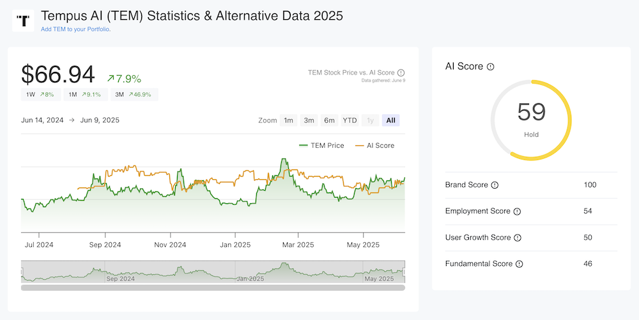Click the 1M 9.1% change badge
This screenshot has width=639, height=320.
pyautogui.click(x=86, y=94)
